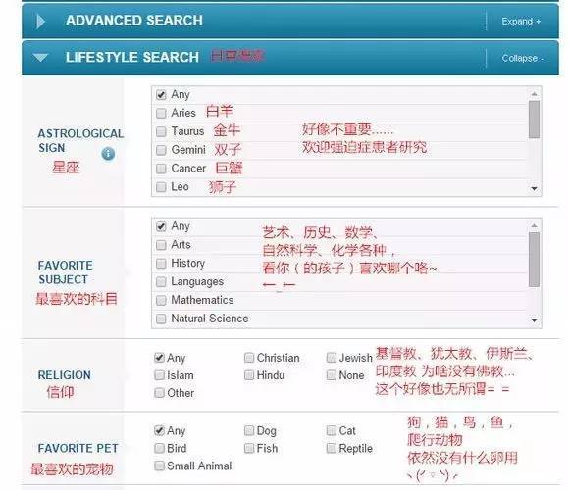The height and width of the screenshot is (490, 569).
Task: Click astrological list scroll-down arrow
Action: (534, 188)
